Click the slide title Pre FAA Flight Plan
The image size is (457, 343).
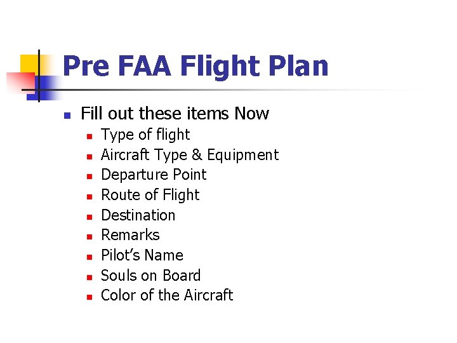195,66
